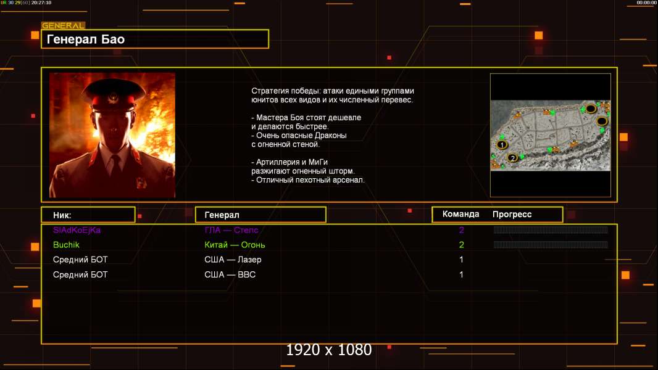Viewport: 658px width, 370px height.
Task: Click the Генерал column header
Action: 260,215
